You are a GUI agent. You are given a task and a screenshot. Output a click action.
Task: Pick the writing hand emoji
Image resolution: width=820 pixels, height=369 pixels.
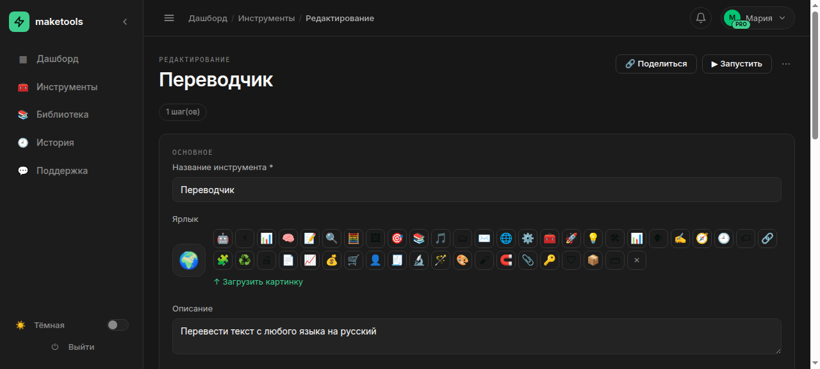[680, 239]
